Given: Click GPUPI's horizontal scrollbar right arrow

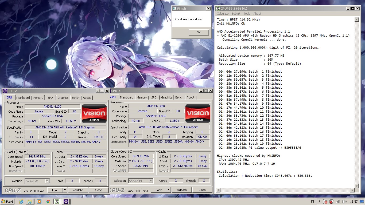Looking at the screenshot, I should coord(352,190).
